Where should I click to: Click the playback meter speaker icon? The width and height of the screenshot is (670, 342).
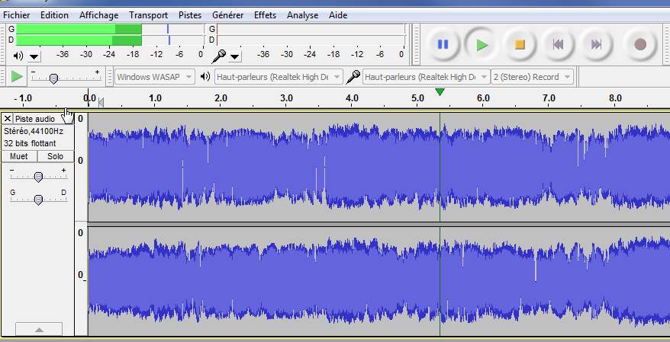[18, 56]
